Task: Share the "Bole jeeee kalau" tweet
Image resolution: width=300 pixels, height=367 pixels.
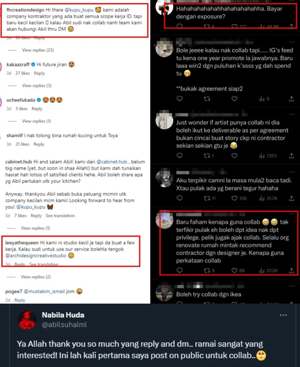Action: (x=291, y=99)
